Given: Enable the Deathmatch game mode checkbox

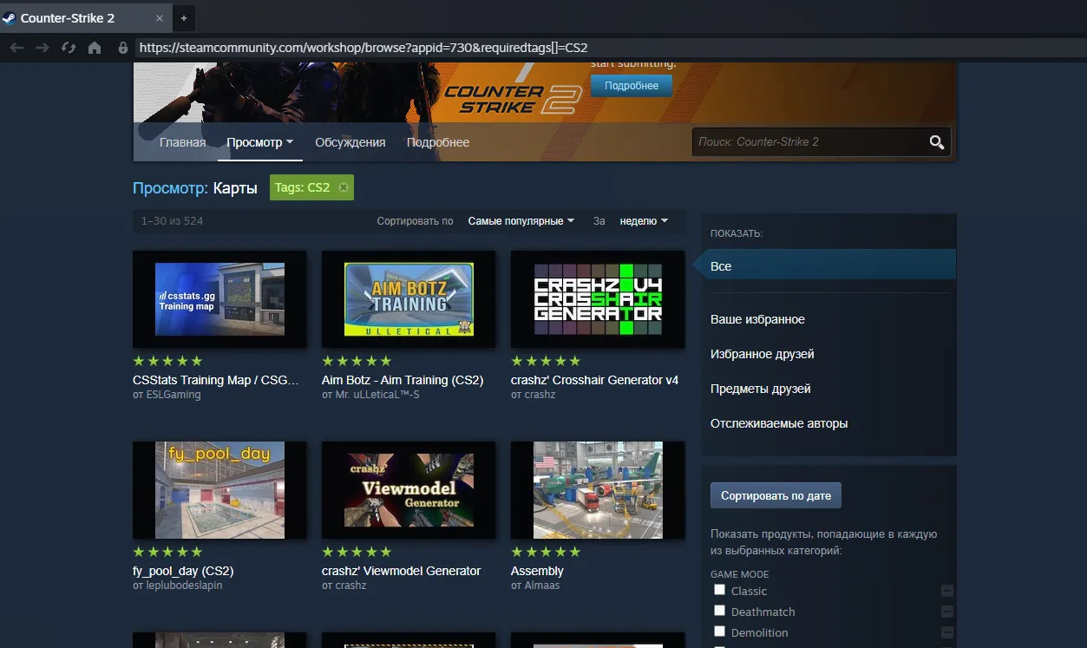Looking at the screenshot, I should point(719,611).
